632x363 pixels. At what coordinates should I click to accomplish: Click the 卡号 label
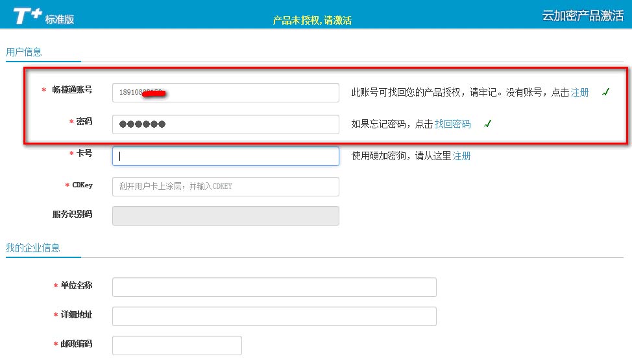(x=84, y=154)
